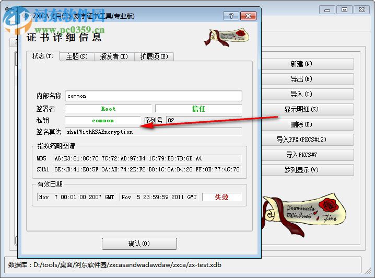Image resolution: width=375 pixels, height=278 pixels.
Task: Click the SHA1 fingerprint field
Action: pyautogui.click(x=147, y=169)
